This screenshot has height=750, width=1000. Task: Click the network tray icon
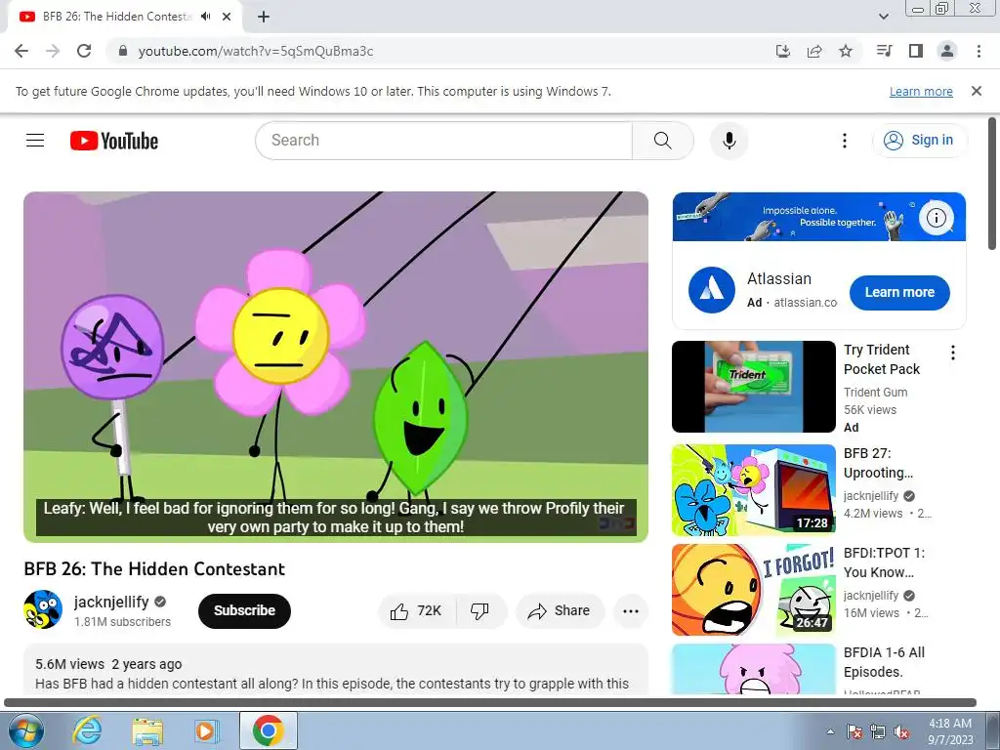[x=878, y=731]
